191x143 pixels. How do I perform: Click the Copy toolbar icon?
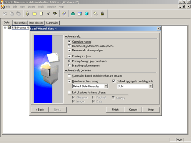point(12,14)
